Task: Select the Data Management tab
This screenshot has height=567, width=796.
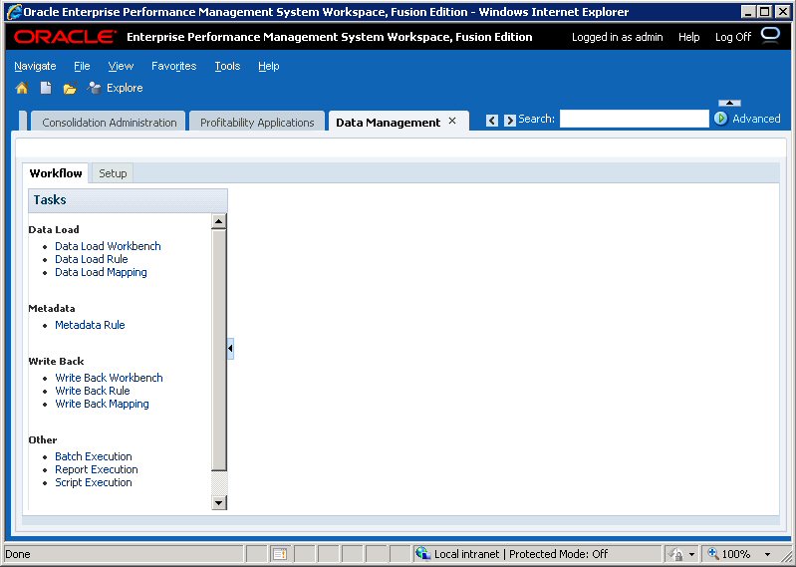Action: pos(389,123)
